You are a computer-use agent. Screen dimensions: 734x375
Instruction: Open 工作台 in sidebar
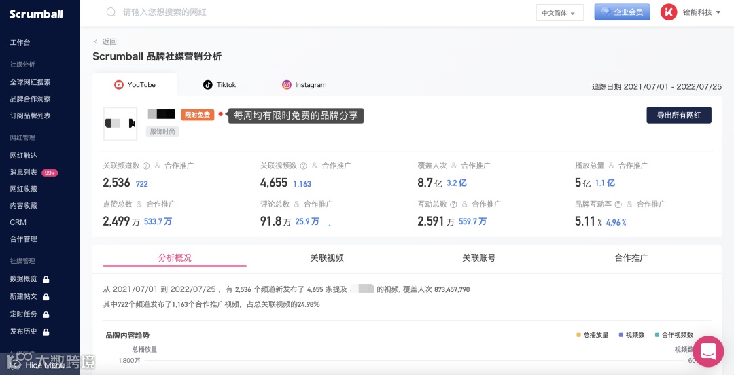coord(20,43)
